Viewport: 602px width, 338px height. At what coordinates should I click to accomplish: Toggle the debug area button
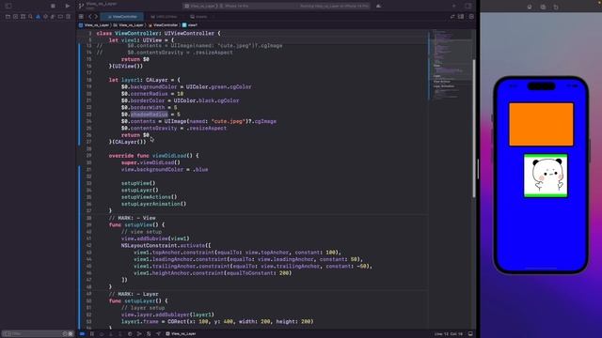470,334
